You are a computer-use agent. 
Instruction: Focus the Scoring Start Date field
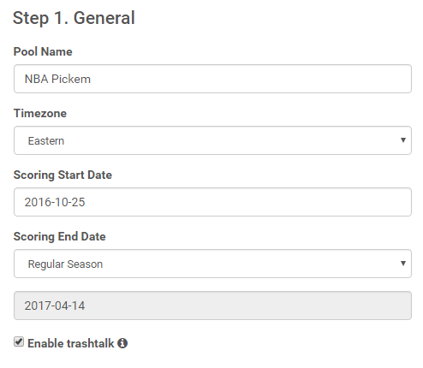point(212,202)
